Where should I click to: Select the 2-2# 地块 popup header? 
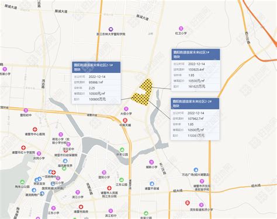click(x=195, y=104)
